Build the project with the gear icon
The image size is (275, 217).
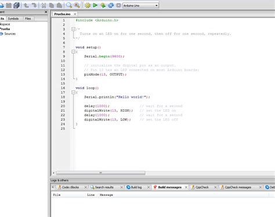coord(88,5)
